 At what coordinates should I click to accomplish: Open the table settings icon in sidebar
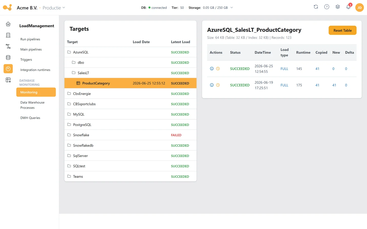8,80
